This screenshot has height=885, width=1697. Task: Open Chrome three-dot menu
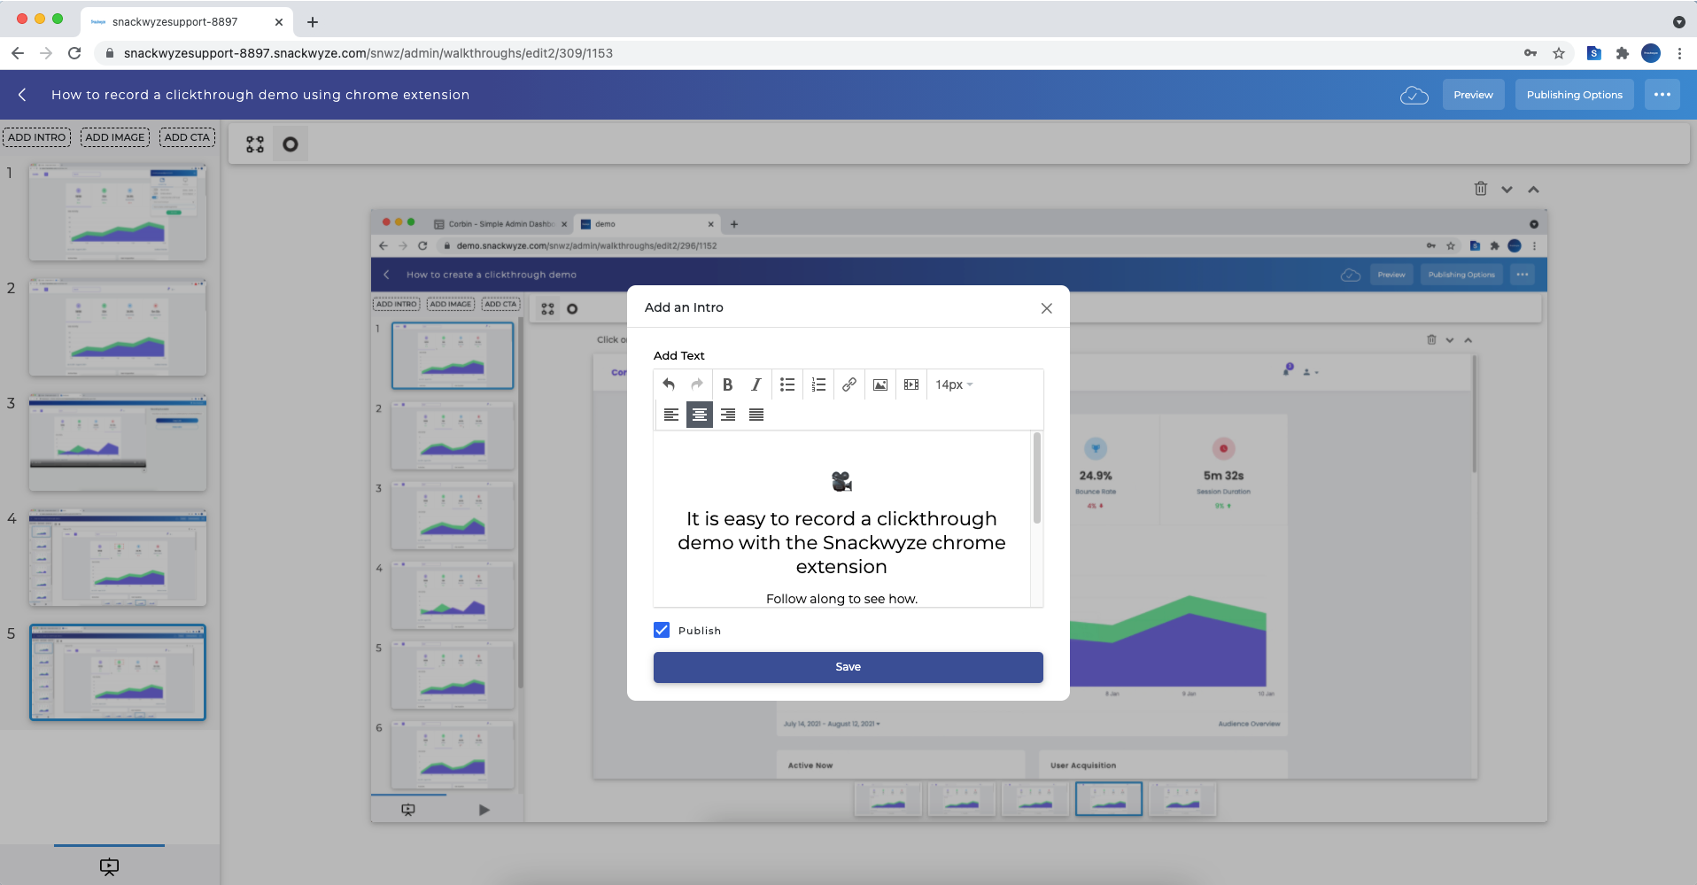1679,53
